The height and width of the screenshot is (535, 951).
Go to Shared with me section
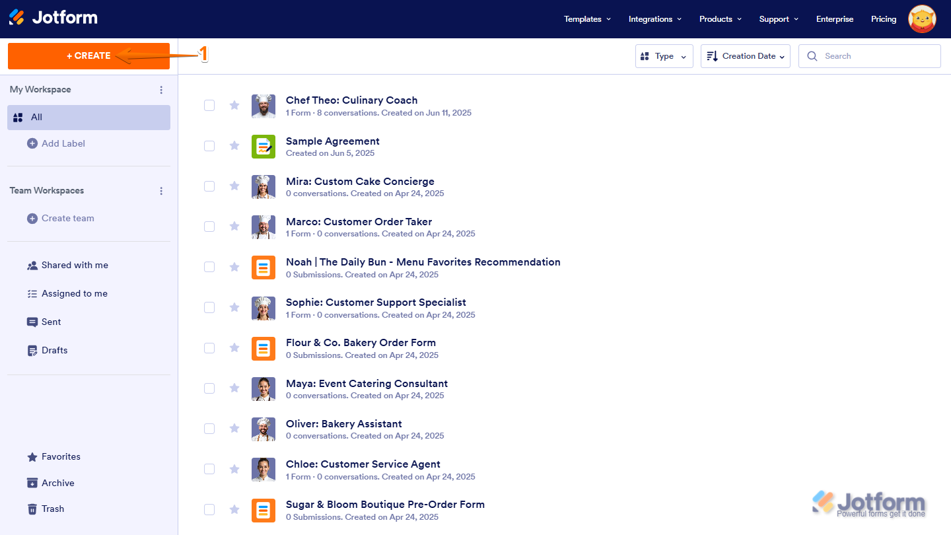75,265
